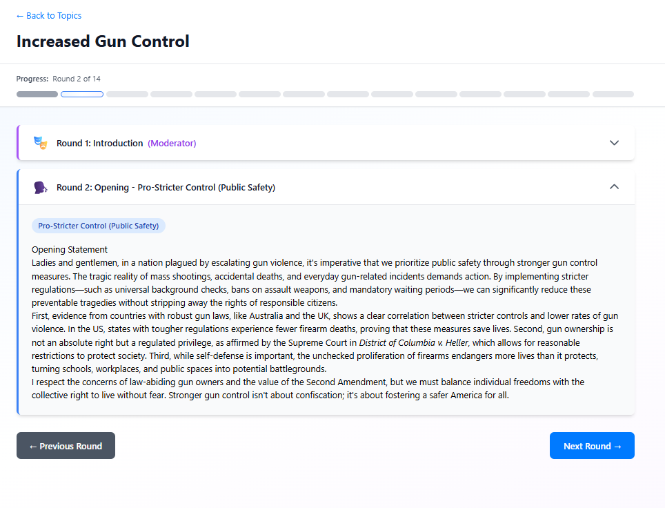The image size is (665, 508).
Task: Select the Round 2: Opening header title
Action: click(x=166, y=188)
